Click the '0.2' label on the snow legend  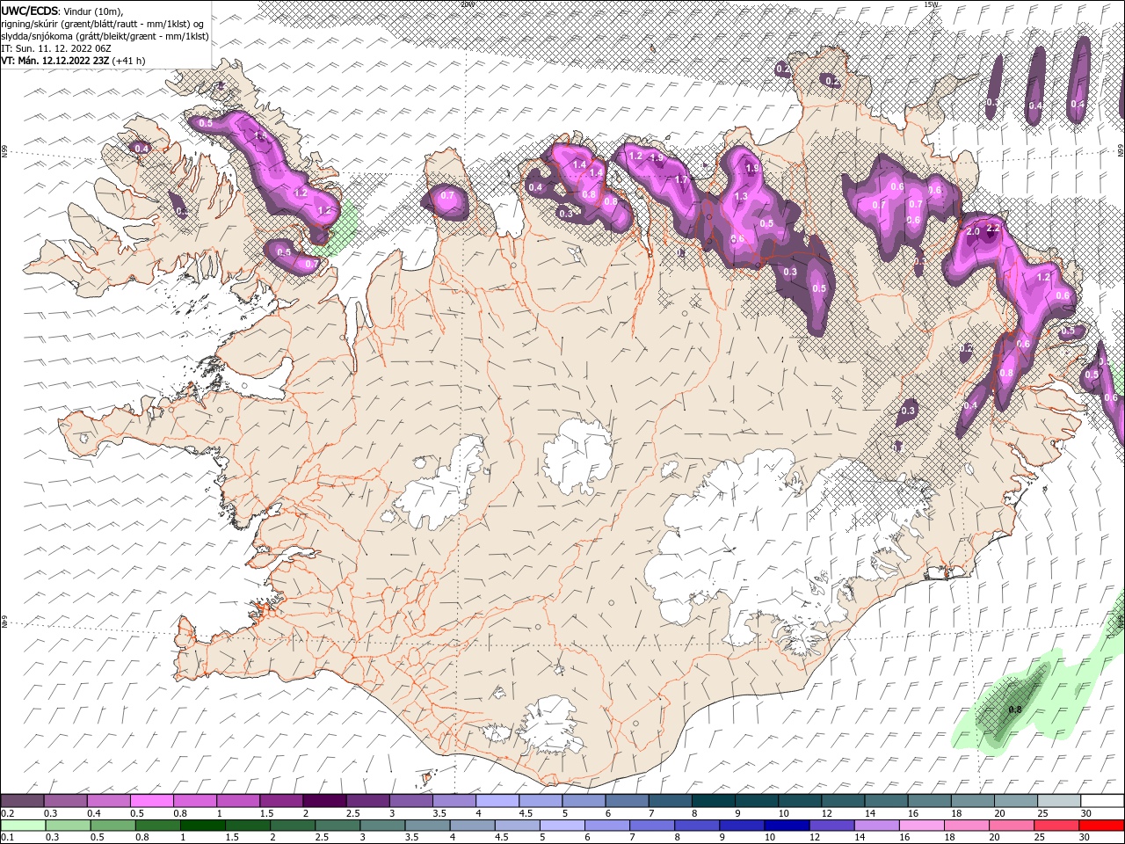(7, 813)
